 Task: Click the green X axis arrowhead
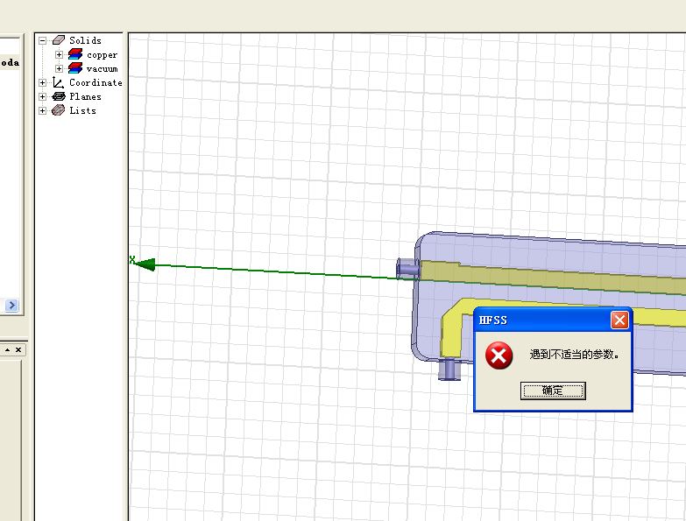coord(145,264)
